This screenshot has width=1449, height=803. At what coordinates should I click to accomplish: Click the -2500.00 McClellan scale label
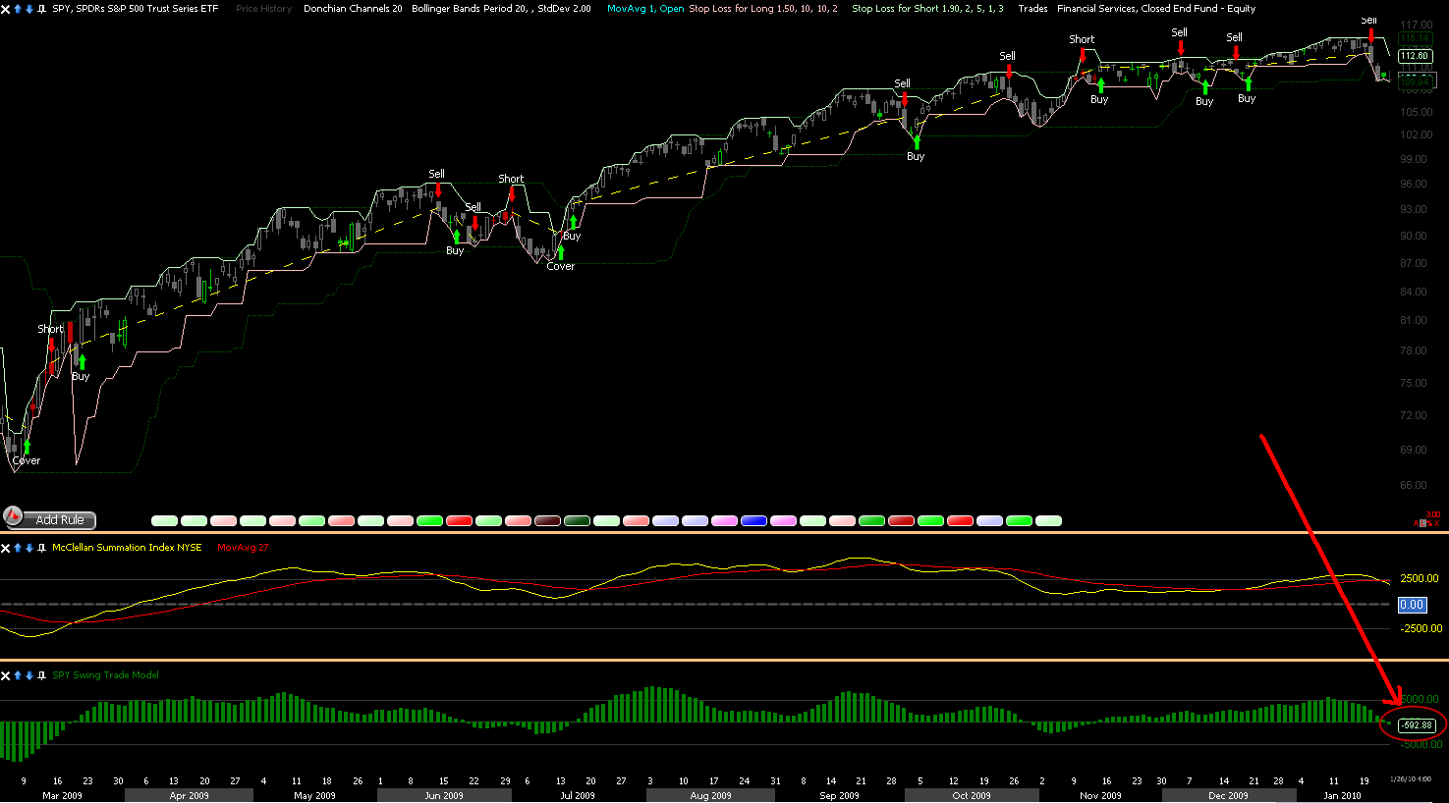(x=1421, y=628)
